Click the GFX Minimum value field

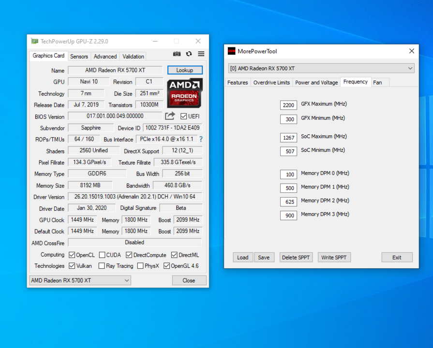point(288,119)
